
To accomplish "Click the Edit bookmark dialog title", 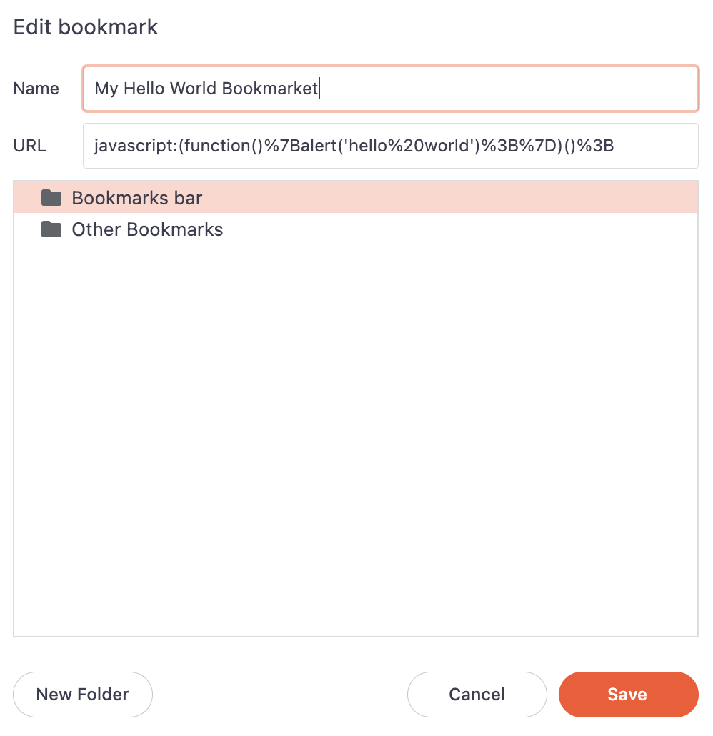I will point(86,26).
